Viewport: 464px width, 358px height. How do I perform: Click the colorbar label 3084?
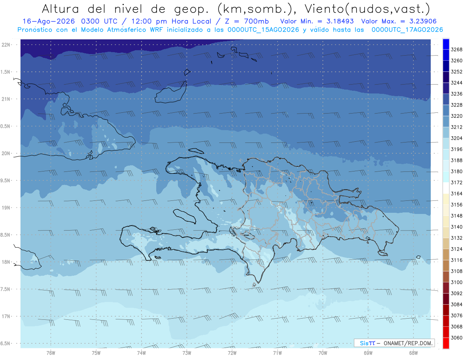456,304
